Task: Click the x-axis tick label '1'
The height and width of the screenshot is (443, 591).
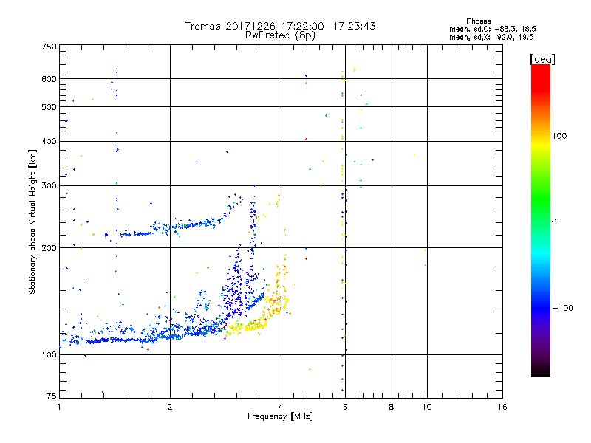Action: click(x=59, y=407)
